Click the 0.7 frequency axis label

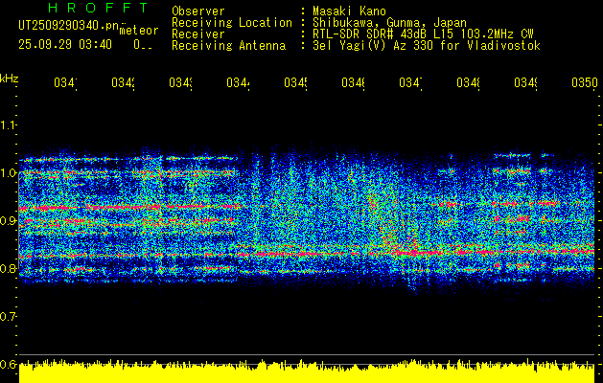point(8,317)
